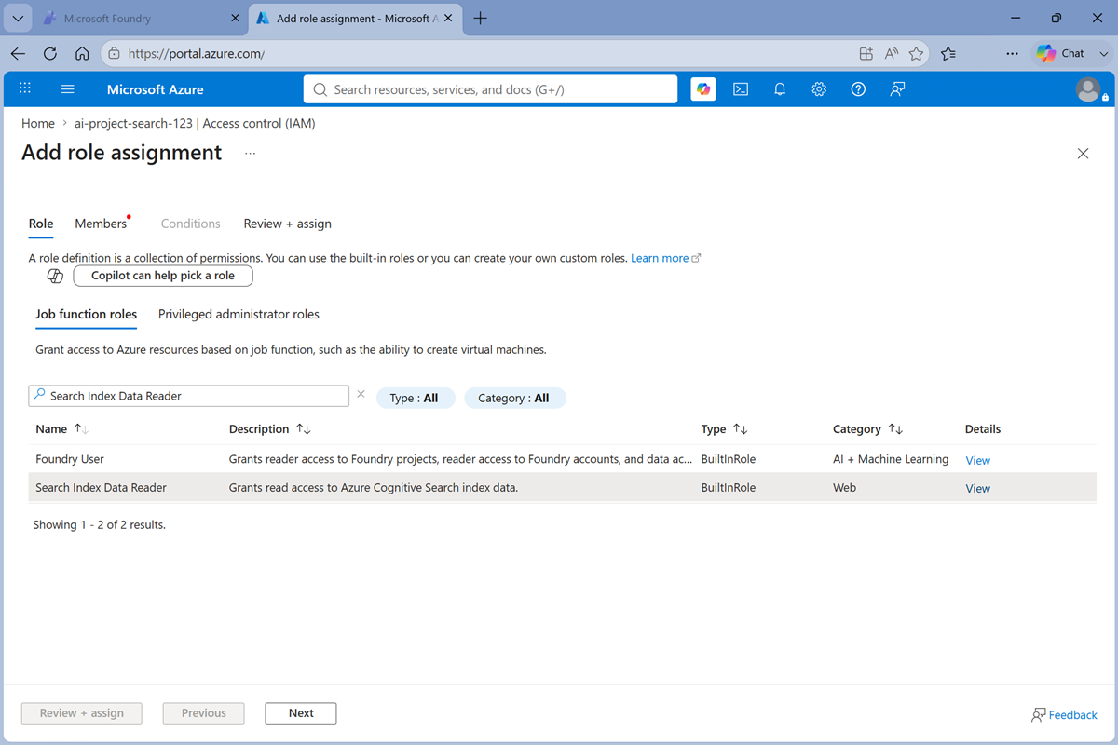Viewport: 1118px width, 745px height.
Task: Select the Search Index Data Reader row
Action: [x=562, y=487]
